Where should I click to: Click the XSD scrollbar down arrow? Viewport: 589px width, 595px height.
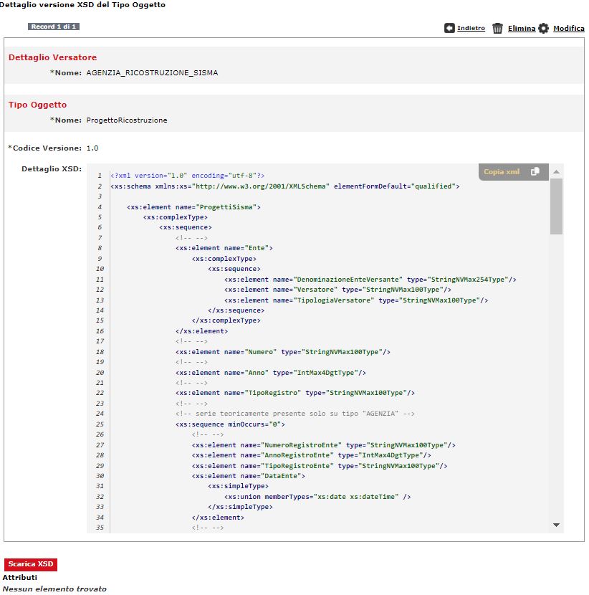tap(556, 525)
